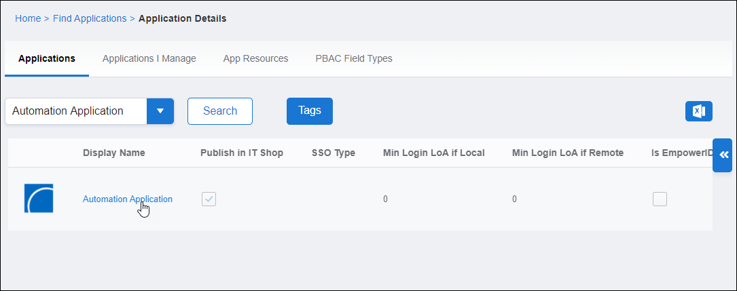Screen dimensions: 737x291
Task: Click the Min Login LoA if Local header
Action: [x=433, y=153]
